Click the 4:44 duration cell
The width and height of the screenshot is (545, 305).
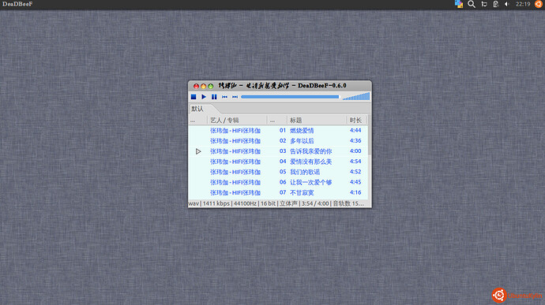click(x=355, y=131)
